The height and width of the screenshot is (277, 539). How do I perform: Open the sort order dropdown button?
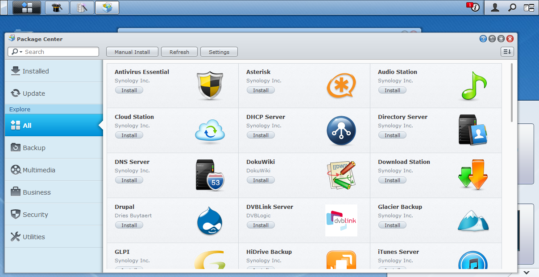pyautogui.click(x=507, y=52)
